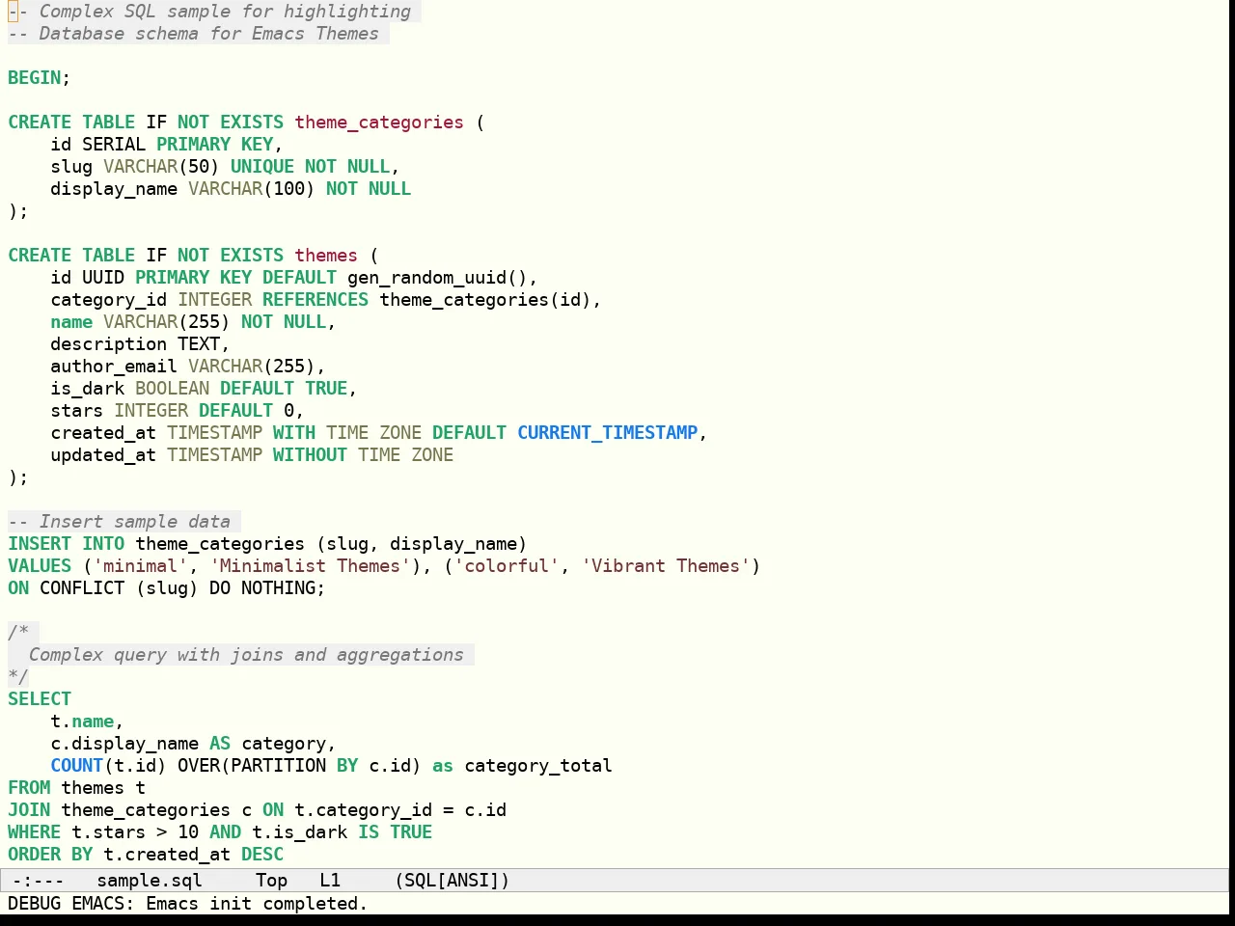This screenshot has width=1235, height=926.
Task: Place cursor on the BEGIN; statement
Action: pos(40,78)
